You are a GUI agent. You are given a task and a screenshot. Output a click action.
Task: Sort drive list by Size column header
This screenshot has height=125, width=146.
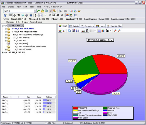(25, 97)
